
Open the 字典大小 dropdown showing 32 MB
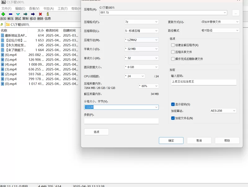tap(141, 49)
